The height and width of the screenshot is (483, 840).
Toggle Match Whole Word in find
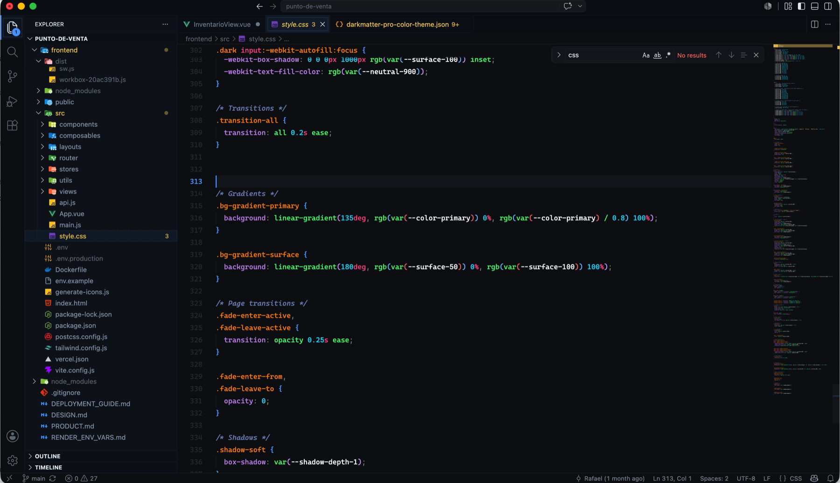(657, 55)
